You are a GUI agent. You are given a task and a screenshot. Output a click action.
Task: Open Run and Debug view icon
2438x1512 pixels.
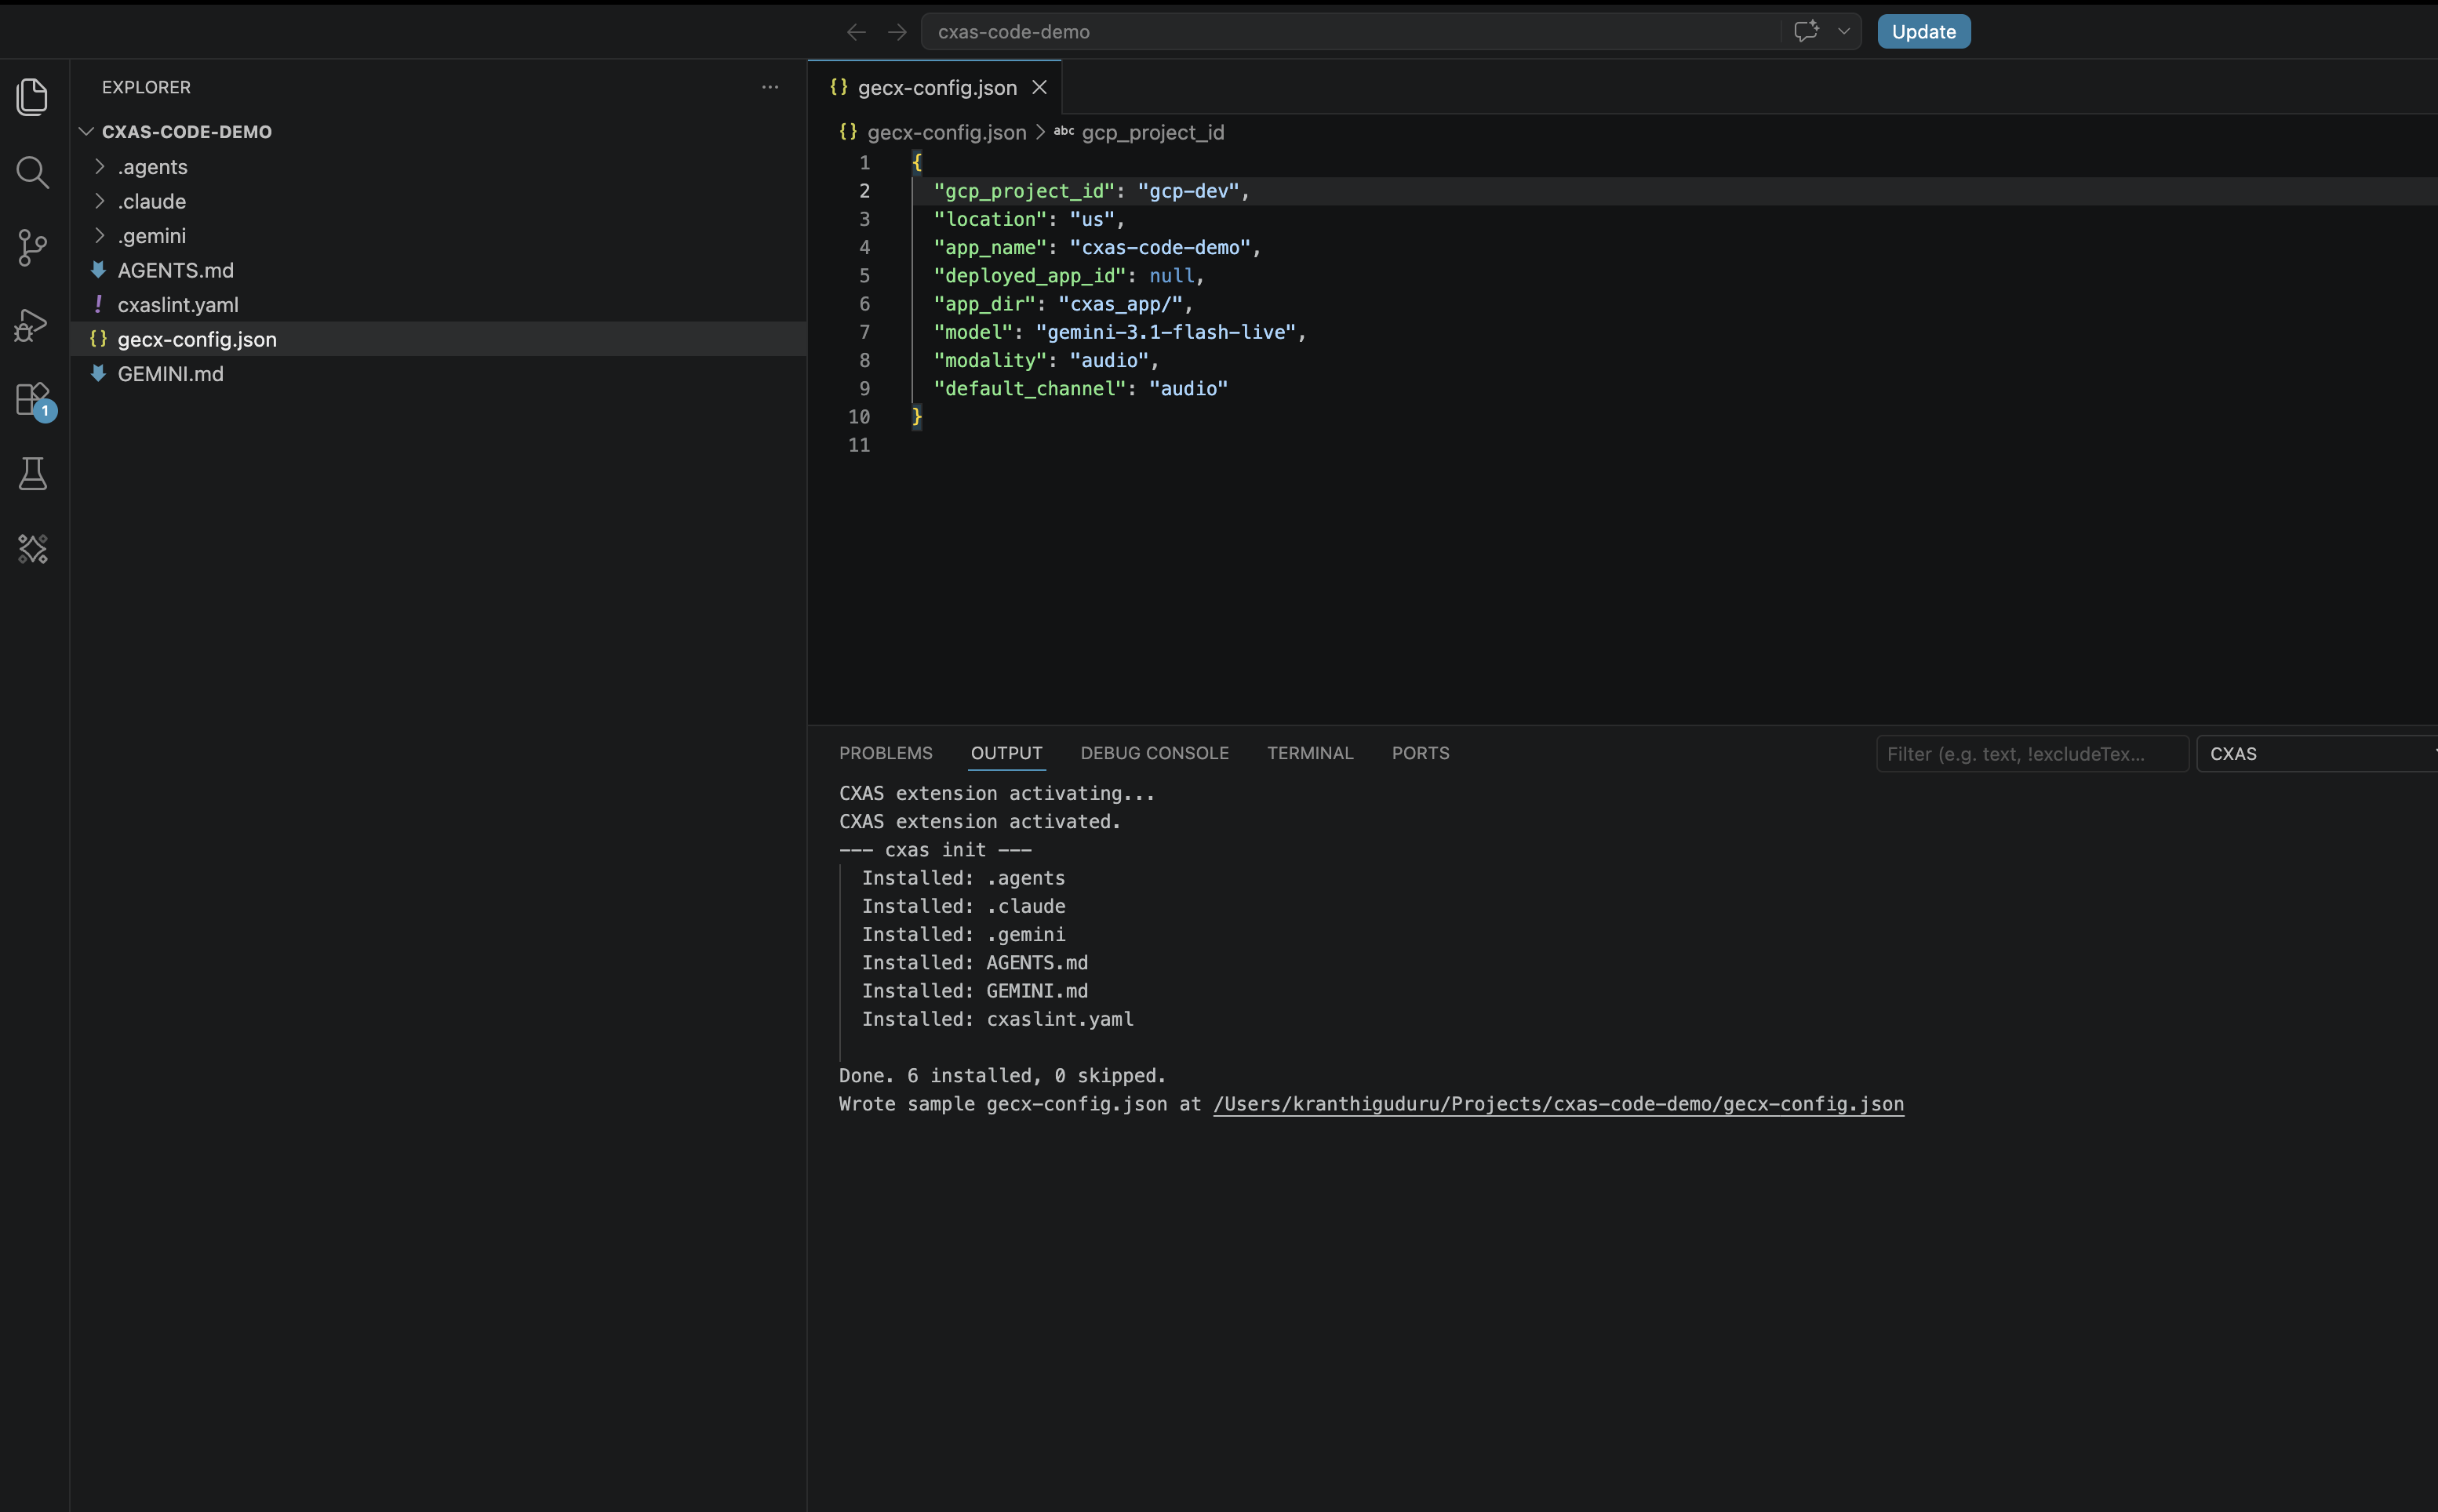click(x=33, y=325)
